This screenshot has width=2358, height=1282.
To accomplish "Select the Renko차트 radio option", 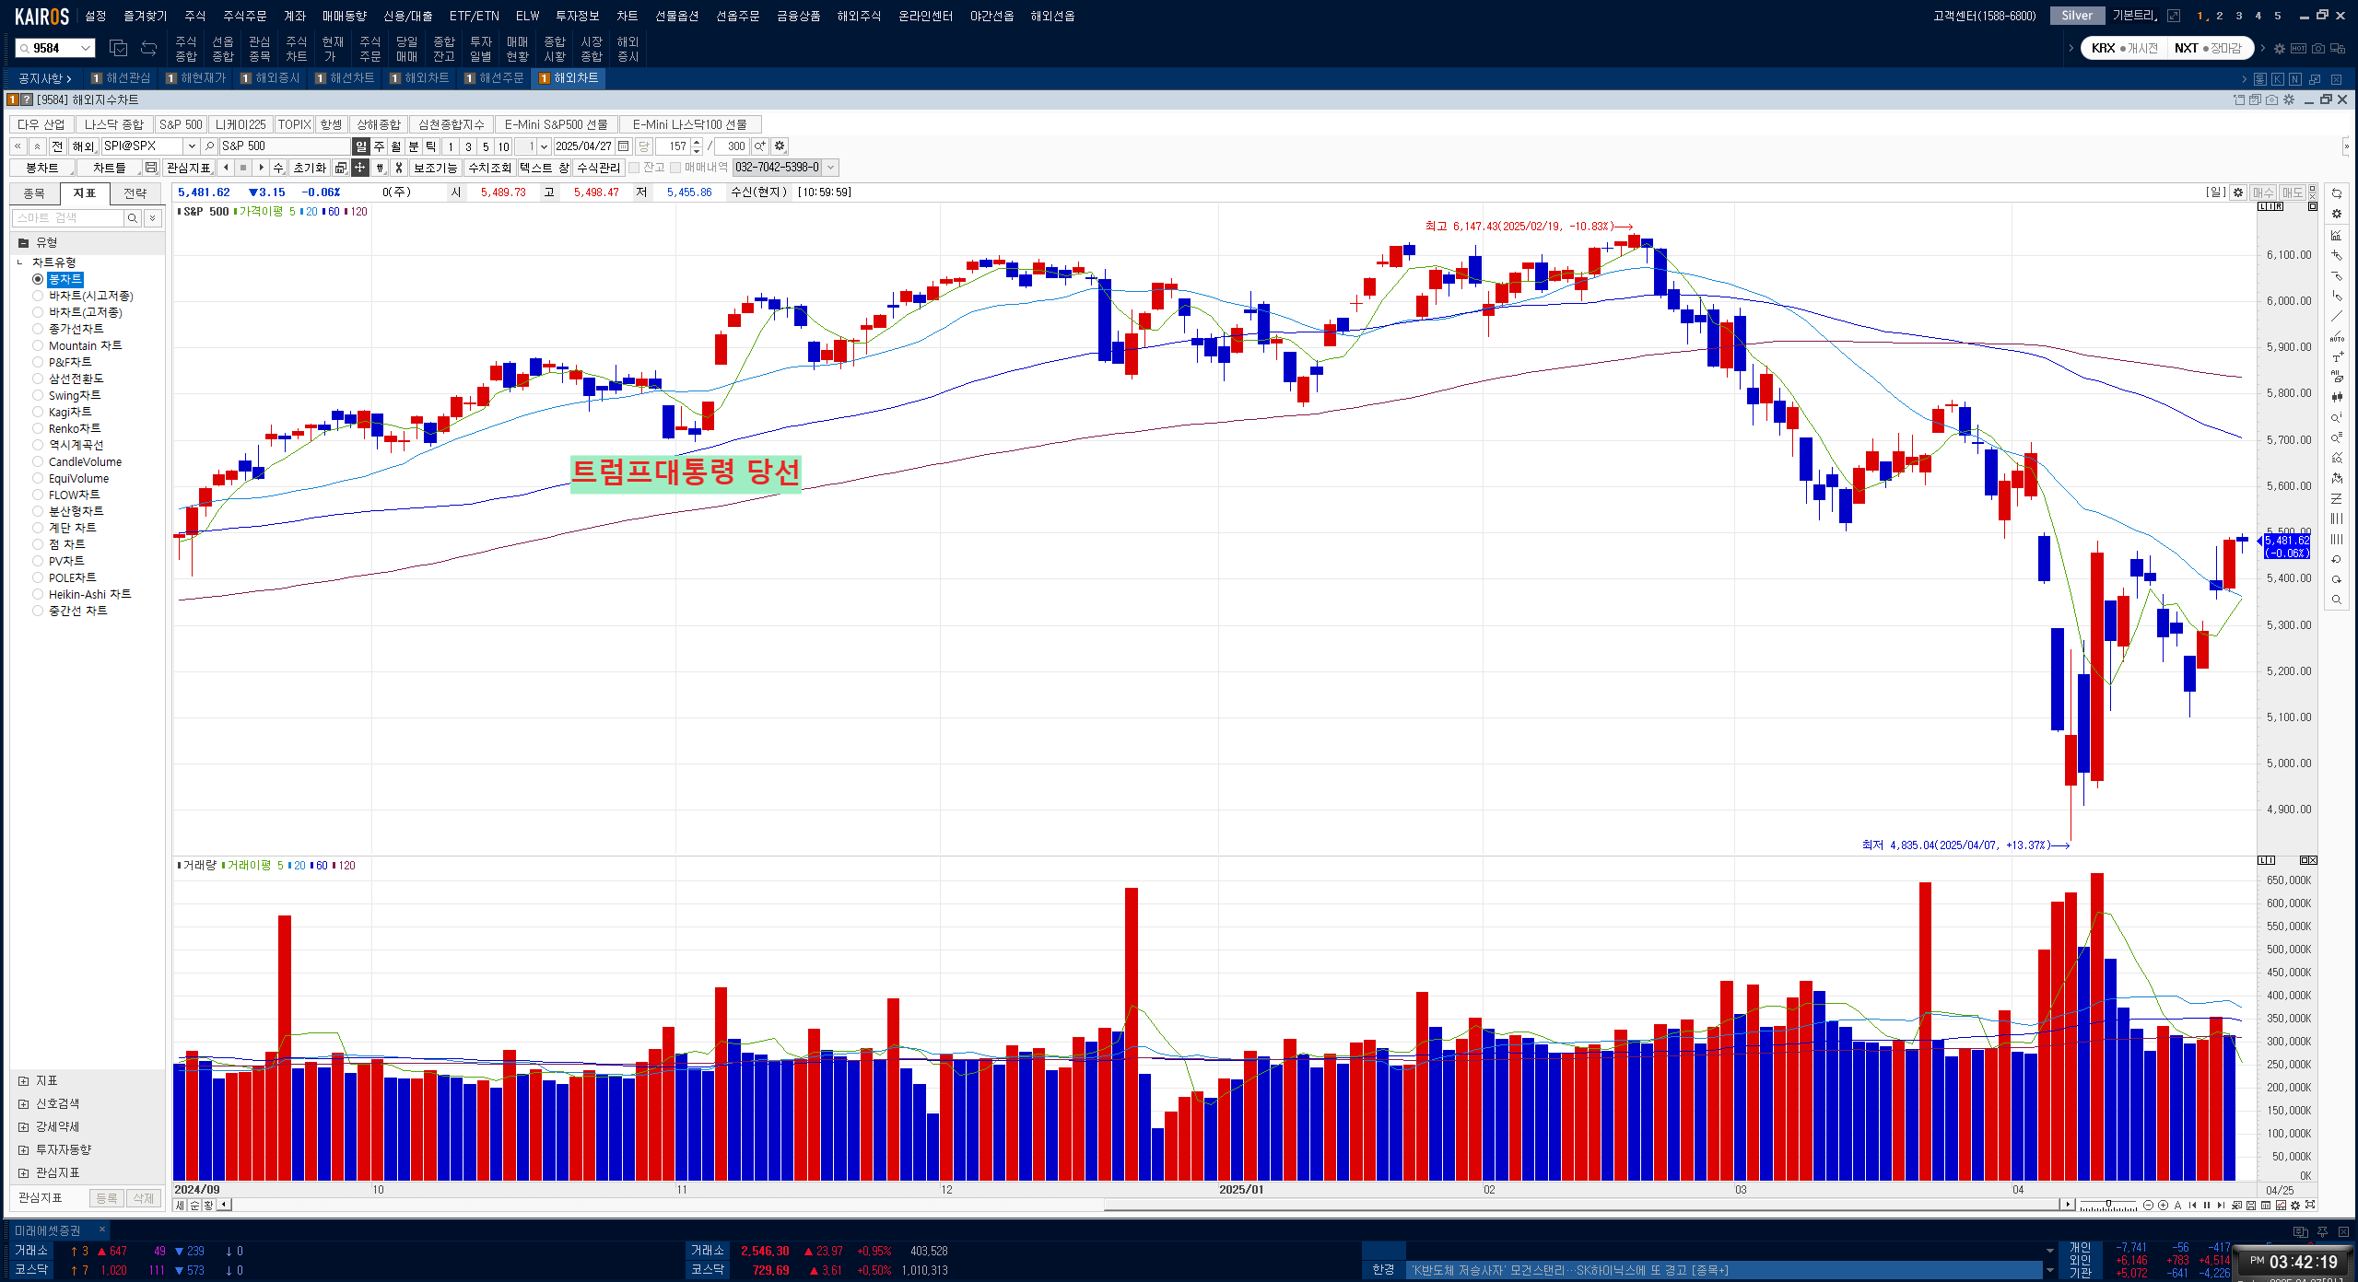I will (38, 428).
